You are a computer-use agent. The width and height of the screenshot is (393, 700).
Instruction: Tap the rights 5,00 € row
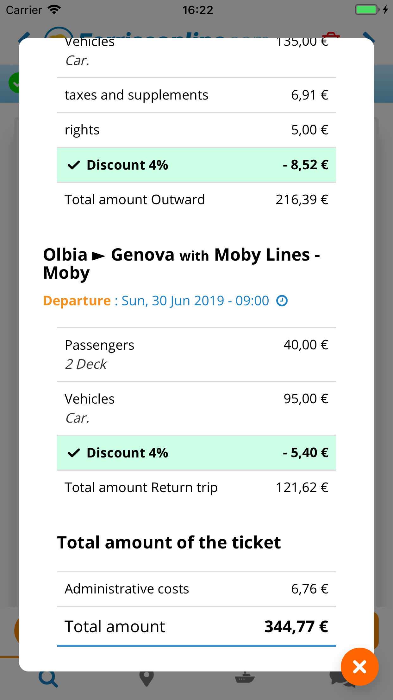coord(196,130)
